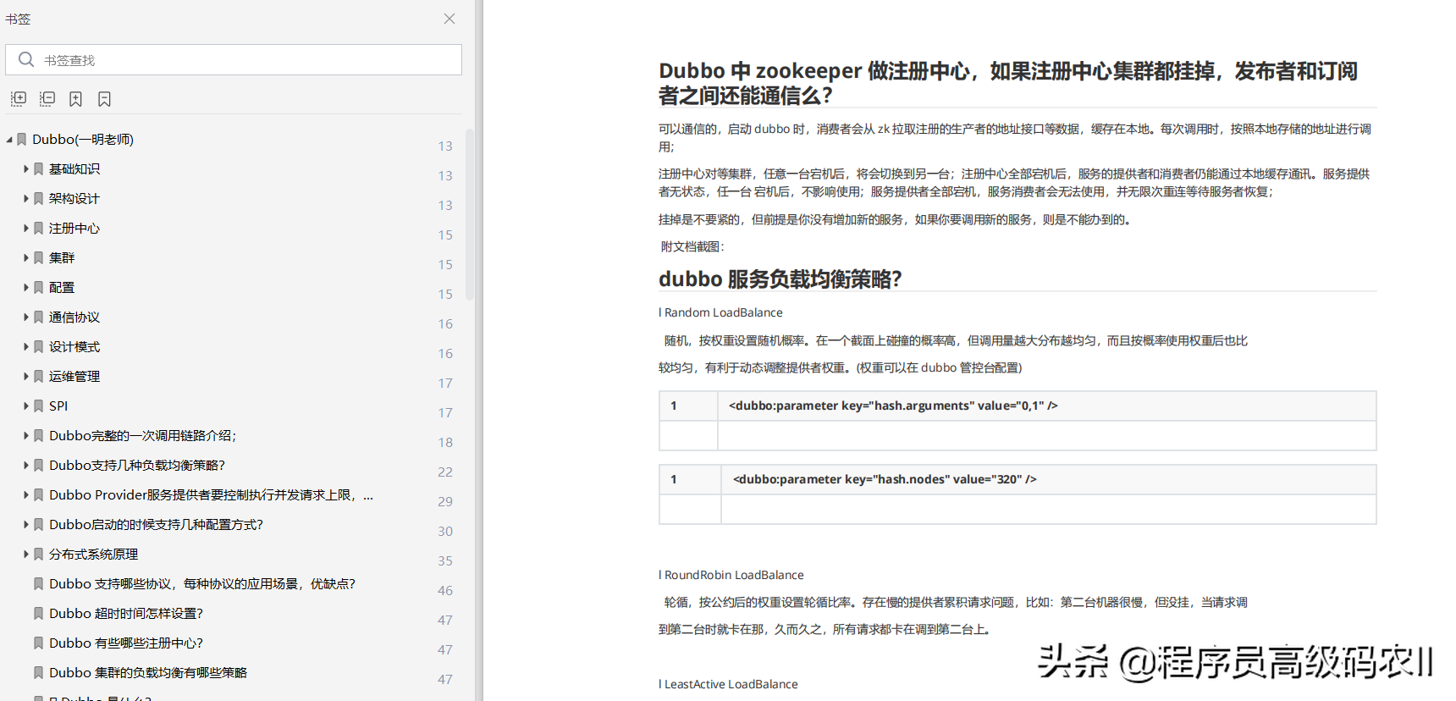Click the heading Dubbo 中 zookeeper 做注册中心
Viewport: 1456px width, 701px height.
[x=1008, y=83]
